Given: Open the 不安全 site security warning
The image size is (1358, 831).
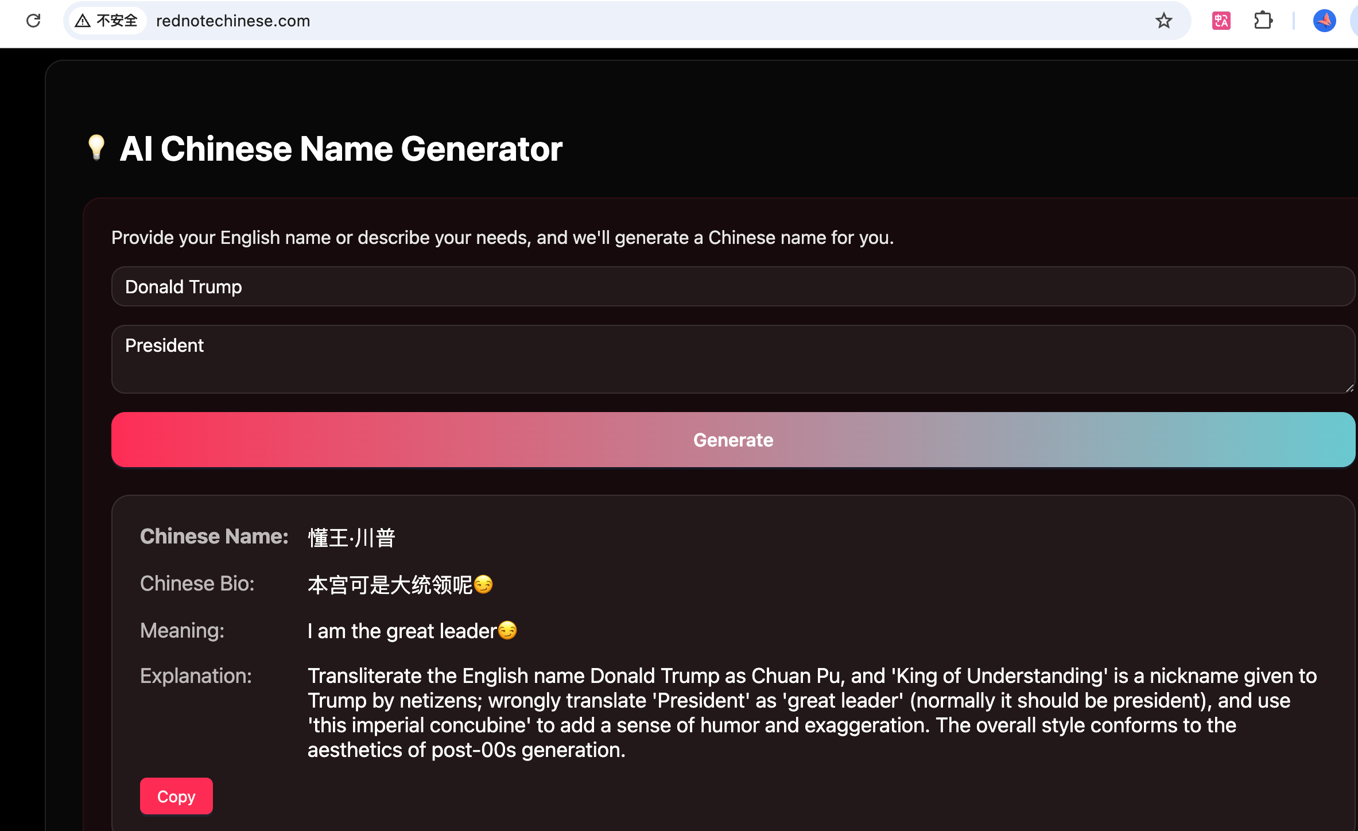Looking at the screenshot, I should 107,21.
